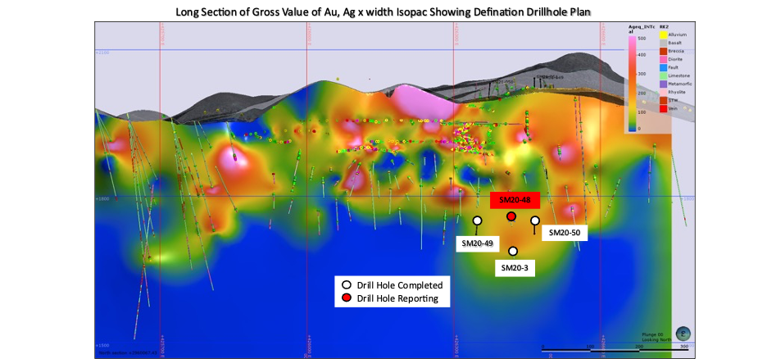Click the red SM20-48 label box
This screenshot has width=767, height=359.
click(x=515, y=201)
